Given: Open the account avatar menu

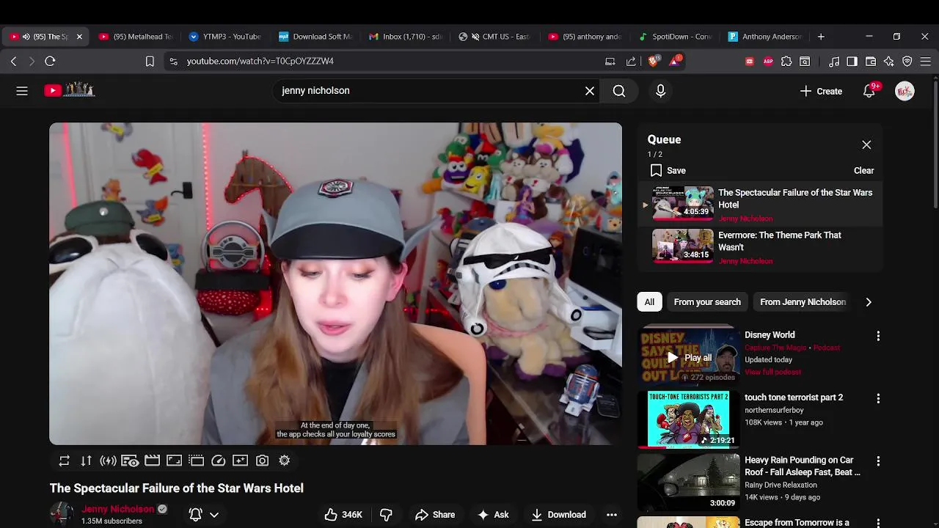Looking at the screenshot, I should [905, 91].
